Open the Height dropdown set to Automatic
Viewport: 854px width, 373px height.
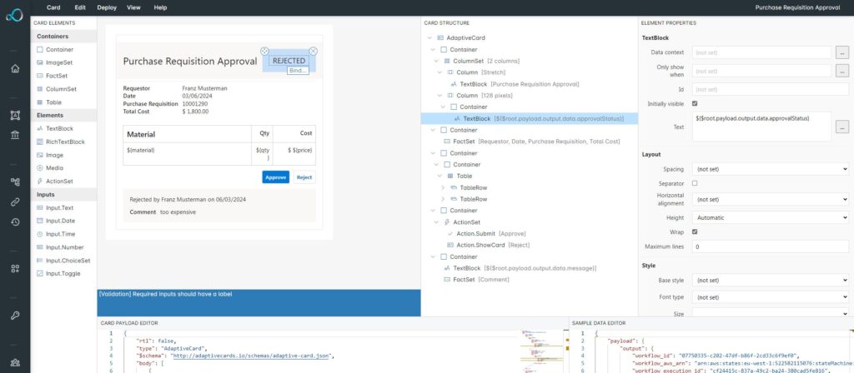[770, 217]
